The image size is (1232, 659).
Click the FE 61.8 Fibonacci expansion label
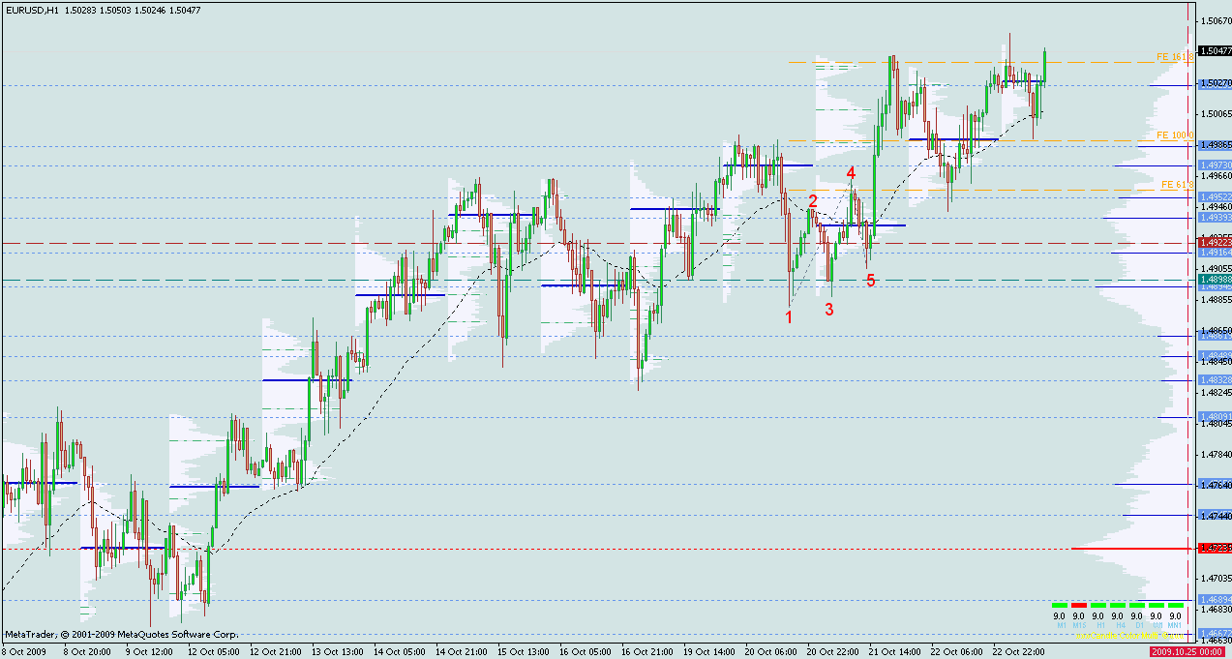1174,184
